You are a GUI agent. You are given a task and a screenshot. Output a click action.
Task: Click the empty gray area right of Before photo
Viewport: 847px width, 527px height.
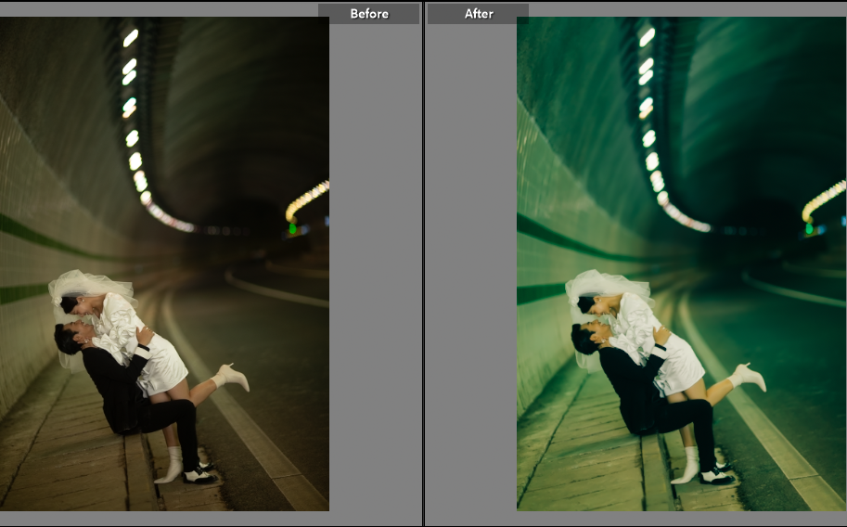click(x=375, y=278)
